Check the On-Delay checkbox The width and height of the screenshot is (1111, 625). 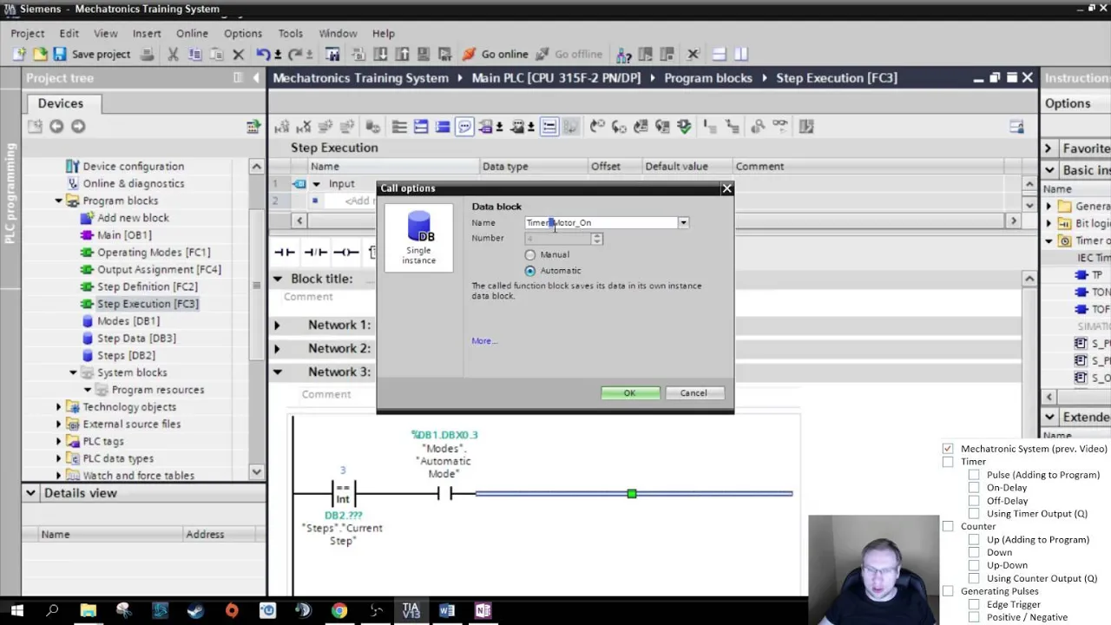tap(974, 488)
